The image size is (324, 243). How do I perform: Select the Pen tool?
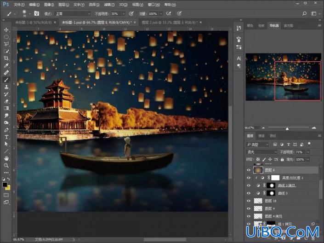coord(6,130)
